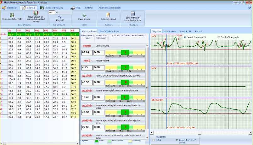Switch to Increased viewing mode
The height and width of the screenshot is (145, 253).
[x=52, y=7]
